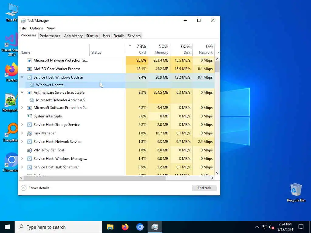Click the horizontal scrollbar right arrow
The height and width of the screenshot is (233, 311).
[x=212, y=178]
